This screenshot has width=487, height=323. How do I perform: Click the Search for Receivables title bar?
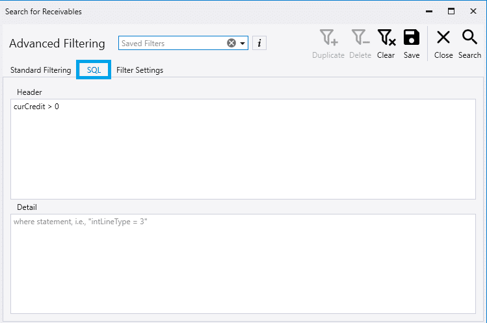tap(195, 12)
